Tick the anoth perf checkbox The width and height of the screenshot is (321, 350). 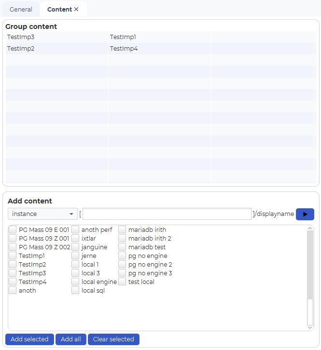click(75, 230)
